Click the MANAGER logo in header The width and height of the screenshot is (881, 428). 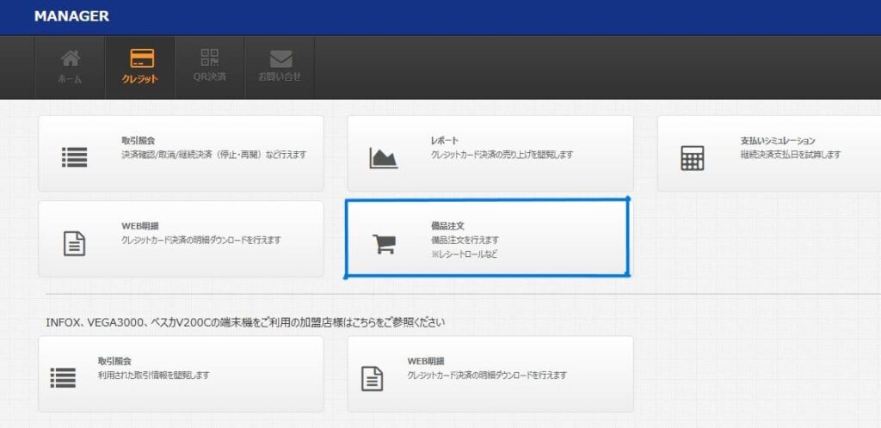pyautogui.click(x=71, y=16)
